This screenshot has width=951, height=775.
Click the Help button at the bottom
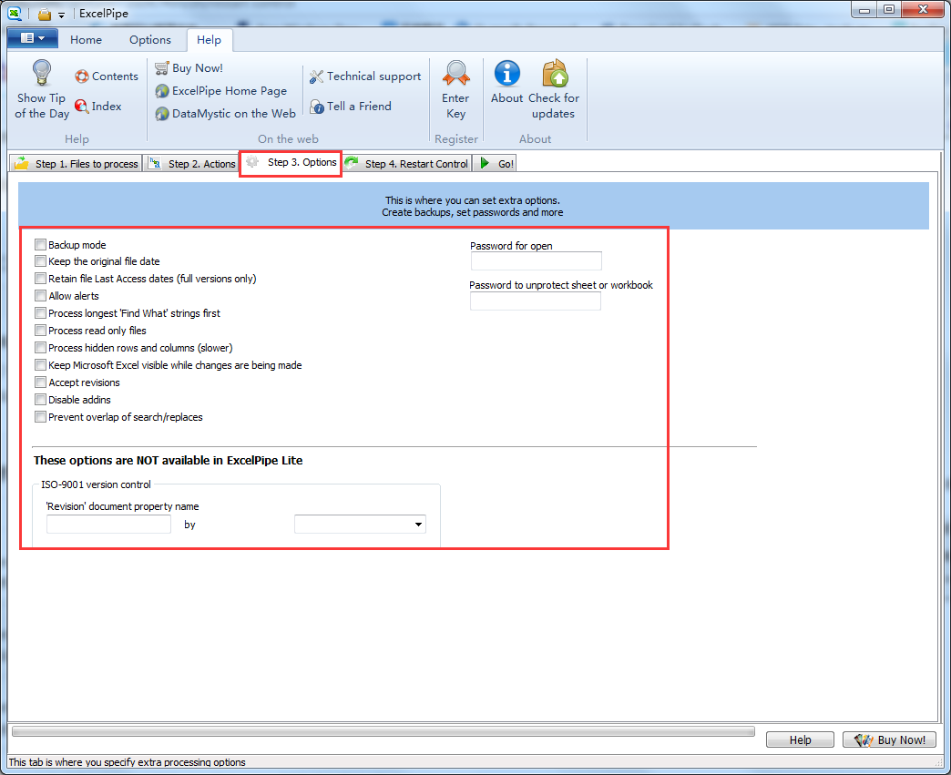pos(800,739)
